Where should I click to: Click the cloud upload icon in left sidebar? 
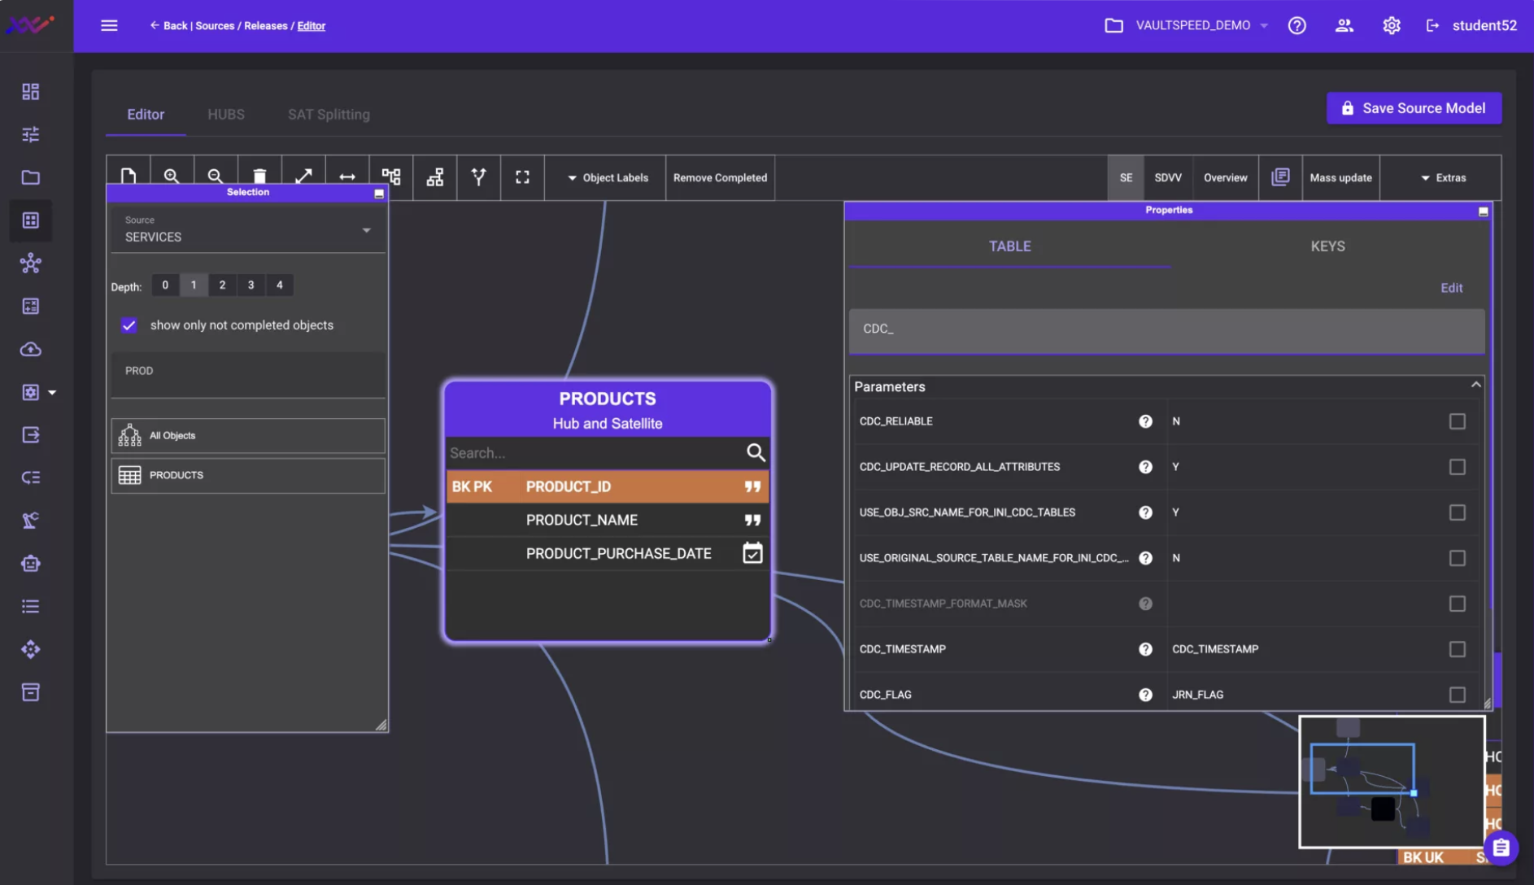click(31, 349)
